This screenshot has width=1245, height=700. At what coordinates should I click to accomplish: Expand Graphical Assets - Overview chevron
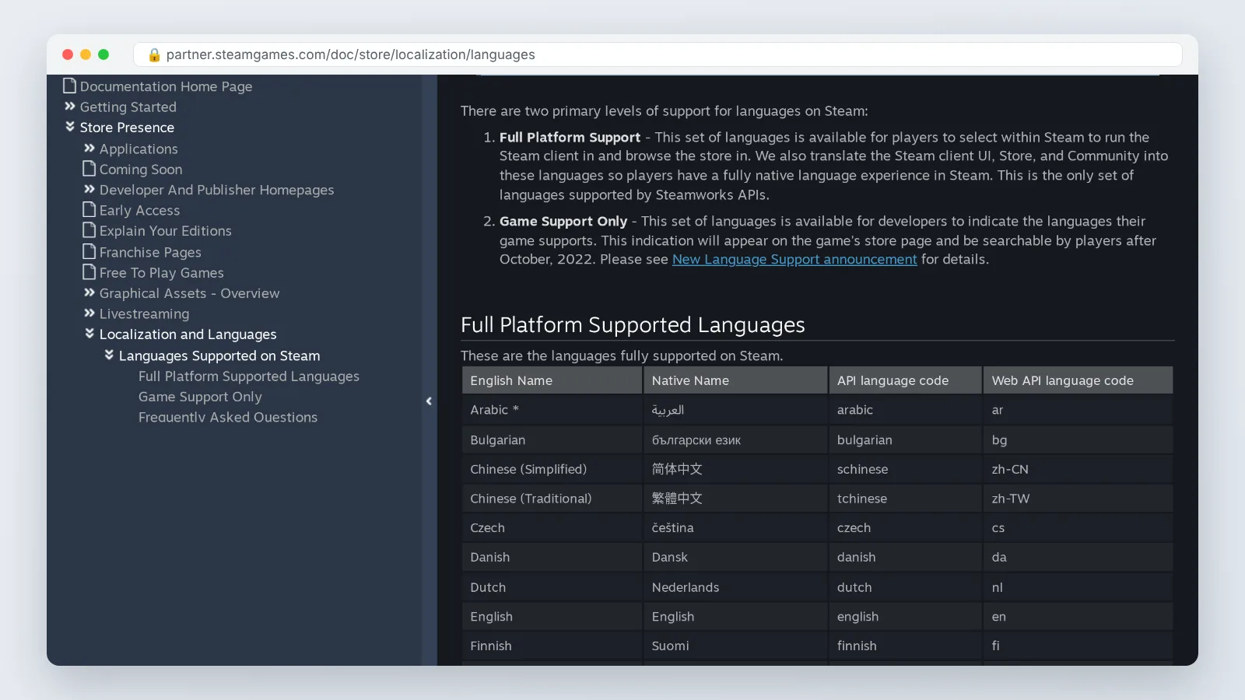pyautogui.click(x=89, y=292)
